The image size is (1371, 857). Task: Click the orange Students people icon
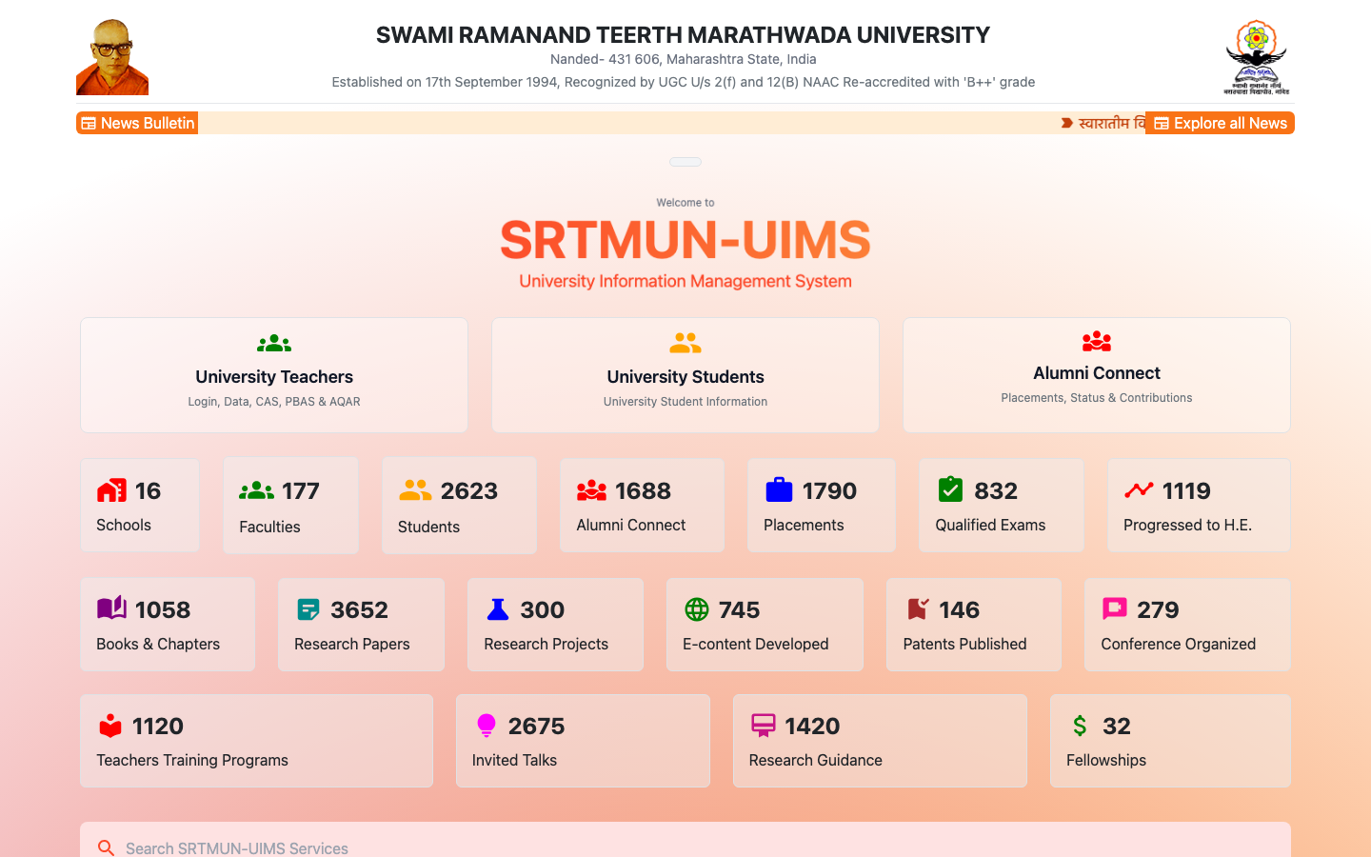(415, 489)
